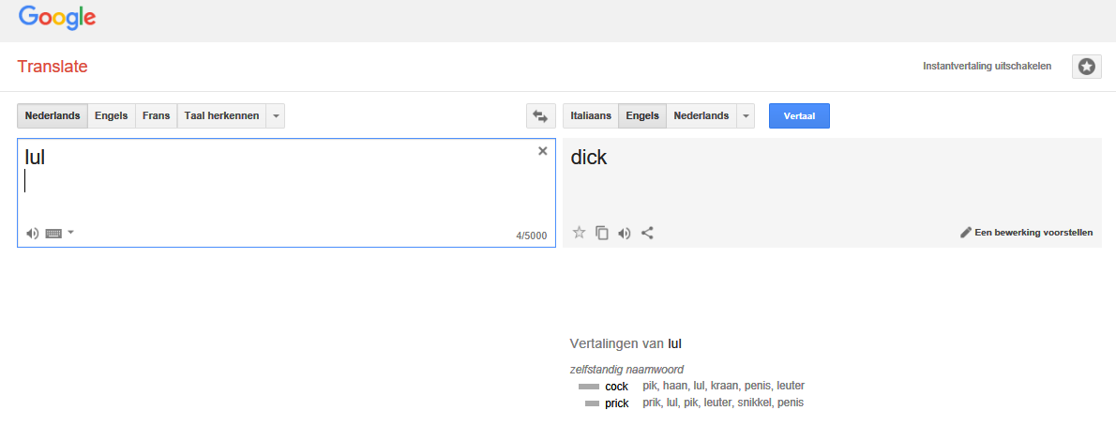Click Instantvertaling uitschakelen link
This screenshot has height=441, width=1116.
[987, 67]
